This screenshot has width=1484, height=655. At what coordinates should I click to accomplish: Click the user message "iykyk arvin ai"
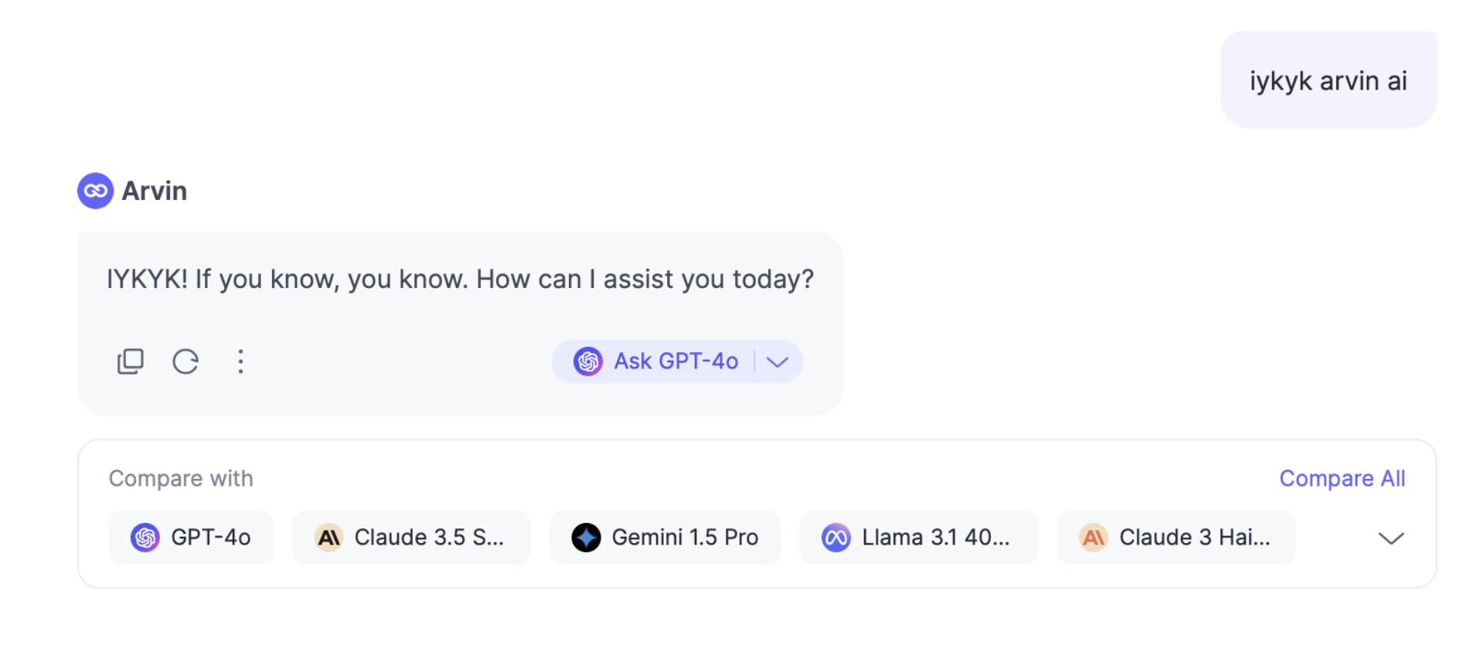tap(1328, 80)
